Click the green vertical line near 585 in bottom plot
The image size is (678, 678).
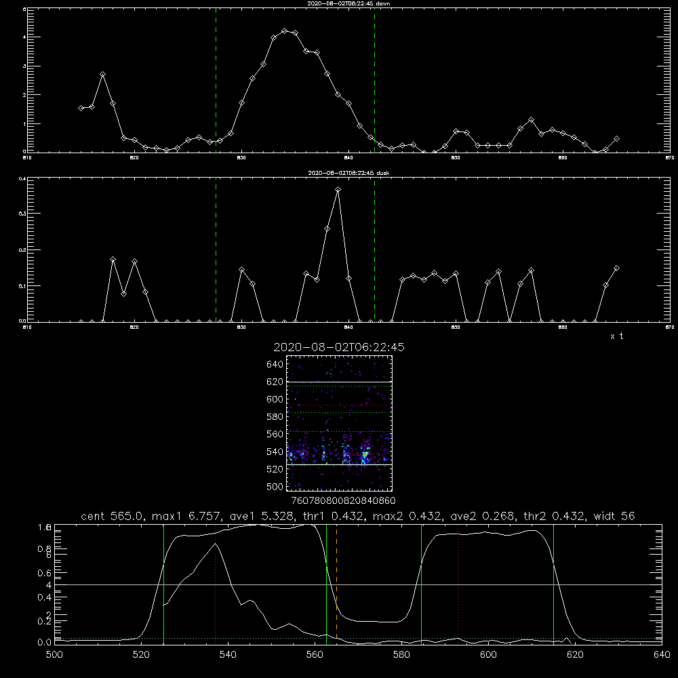(x=421, y=584)
